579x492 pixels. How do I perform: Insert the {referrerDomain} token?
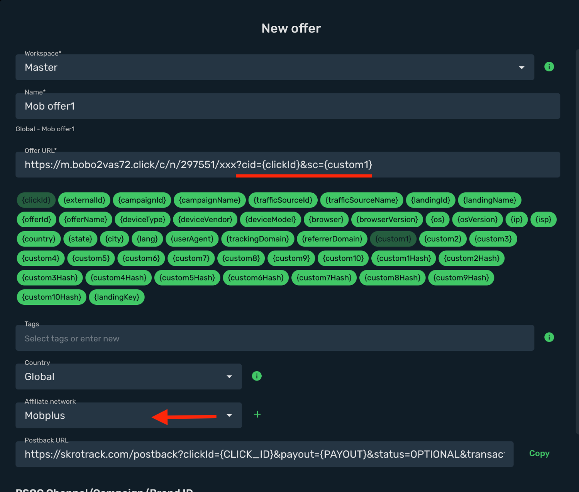[332, 239]
